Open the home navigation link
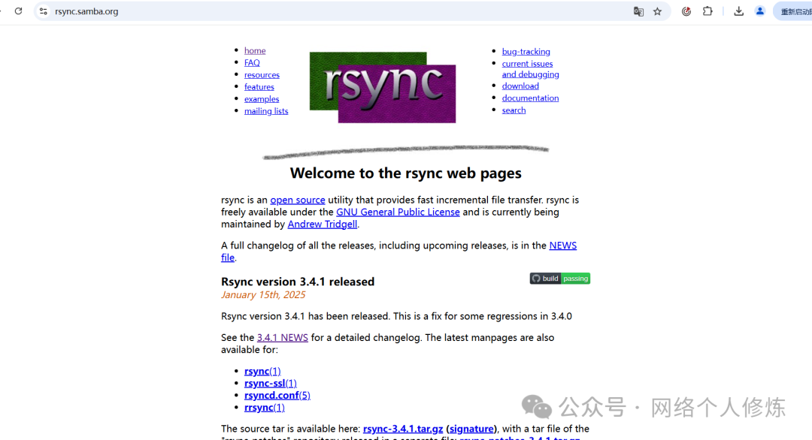812x440 pixels. coord(255,50)
